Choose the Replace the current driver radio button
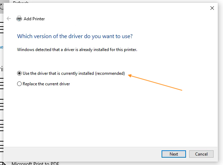Viewport: 223px width, 165px height. pyautogui.click(x=19, y=84)
